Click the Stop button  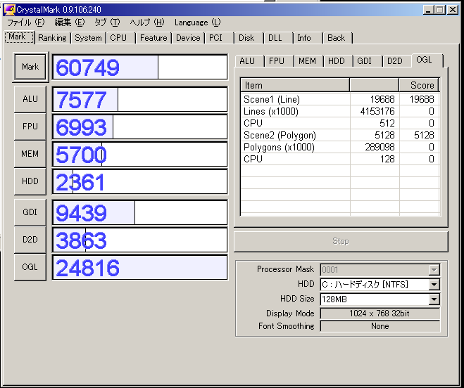click(x=341, y=241)
